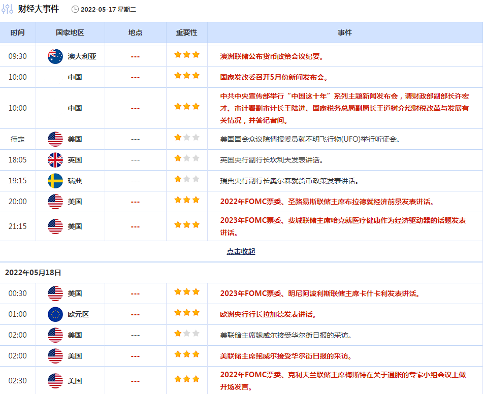Viewport: 484px width, 394px height.
Task: Click the 时间 column header
Action: click(x=17, y=32)
